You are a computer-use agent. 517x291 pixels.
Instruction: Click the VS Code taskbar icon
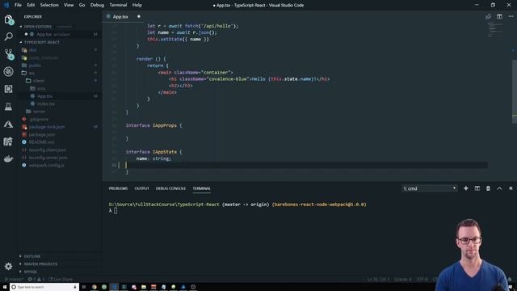(114, 287)
